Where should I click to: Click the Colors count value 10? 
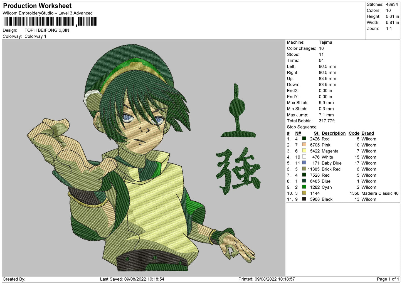click(x=388, y=11)
